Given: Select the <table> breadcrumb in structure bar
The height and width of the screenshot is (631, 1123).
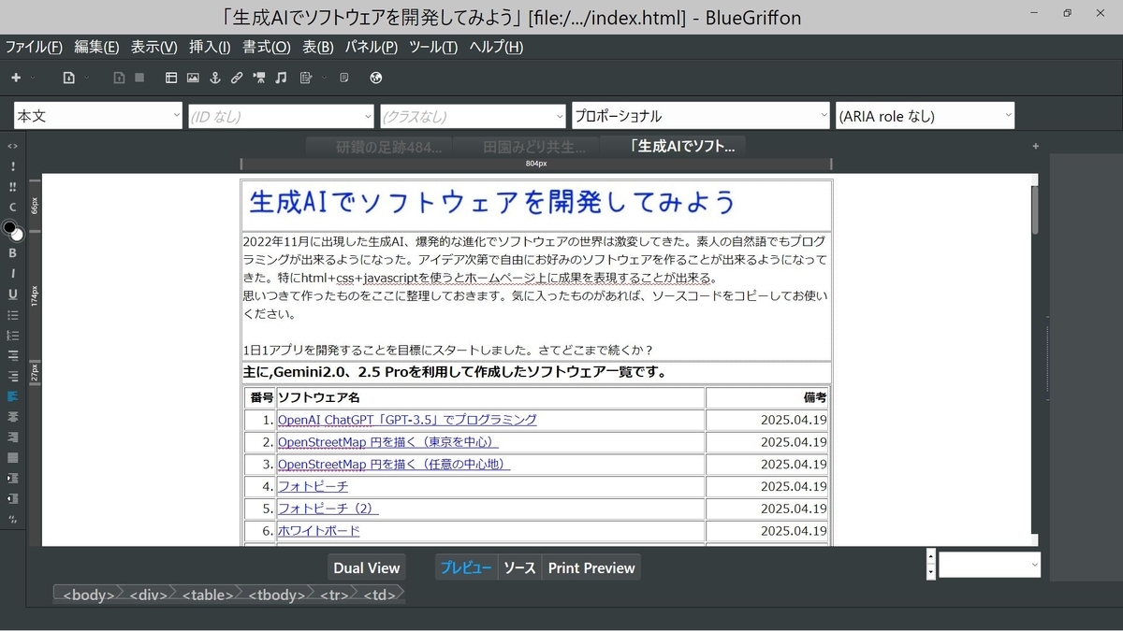Looking at the screenshot, I should (208, 595).
